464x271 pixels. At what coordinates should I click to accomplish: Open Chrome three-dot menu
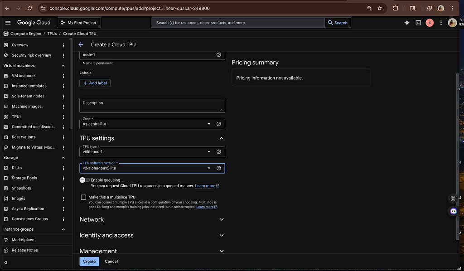[x=452, y=8]
